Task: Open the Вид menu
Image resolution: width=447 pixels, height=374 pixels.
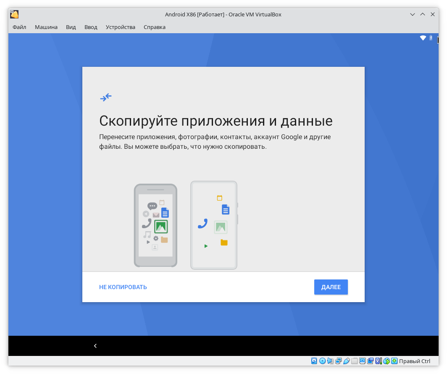Action: (x=71, y=27)
